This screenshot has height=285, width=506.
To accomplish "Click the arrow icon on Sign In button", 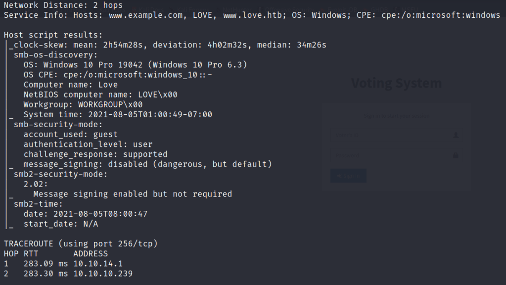I will (x=338, y=176).
